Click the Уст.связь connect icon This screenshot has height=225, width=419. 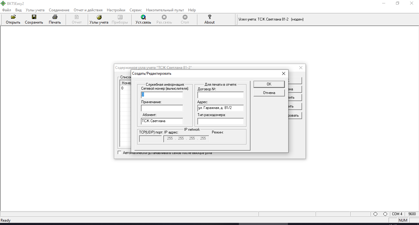pos(143,17)
